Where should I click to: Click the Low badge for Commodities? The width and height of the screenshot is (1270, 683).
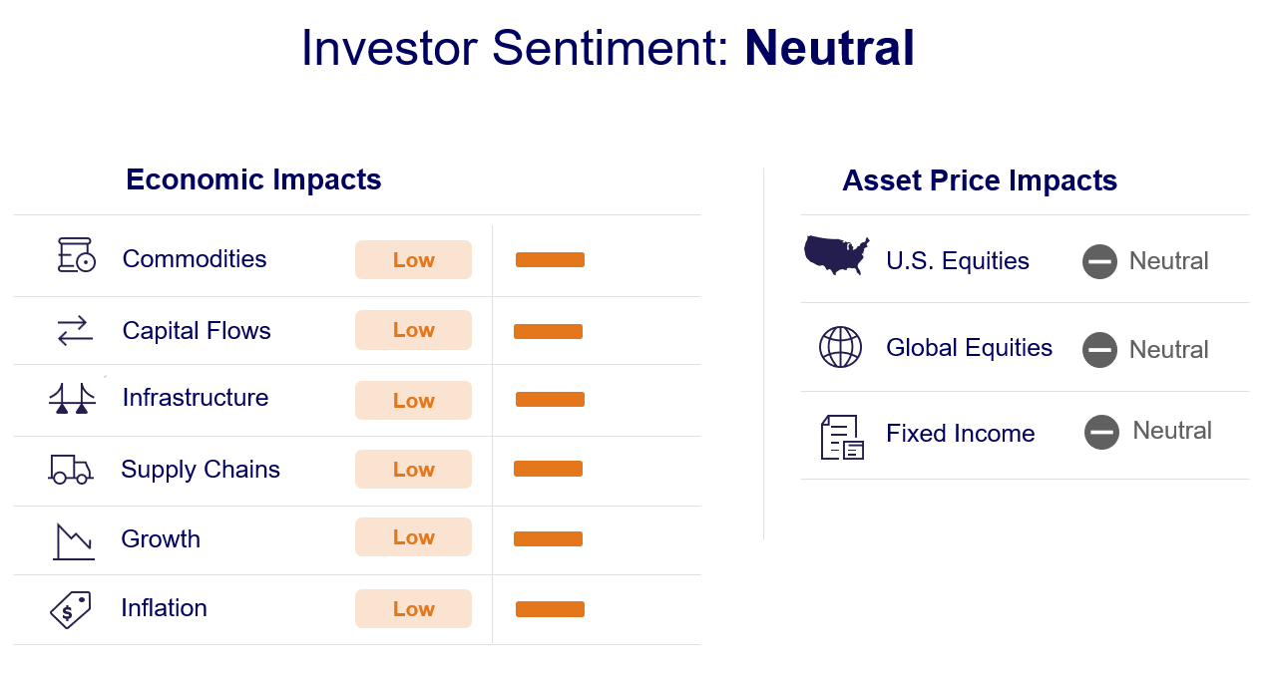(413, 260)
